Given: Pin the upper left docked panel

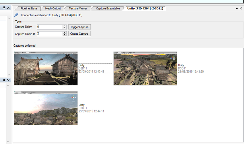Looking at the screenshot, I should click(4, 8).
